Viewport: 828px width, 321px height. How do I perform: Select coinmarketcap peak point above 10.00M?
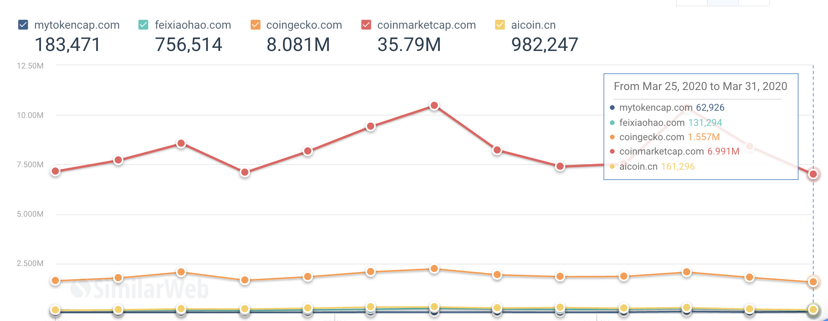[x=434, y=106]
